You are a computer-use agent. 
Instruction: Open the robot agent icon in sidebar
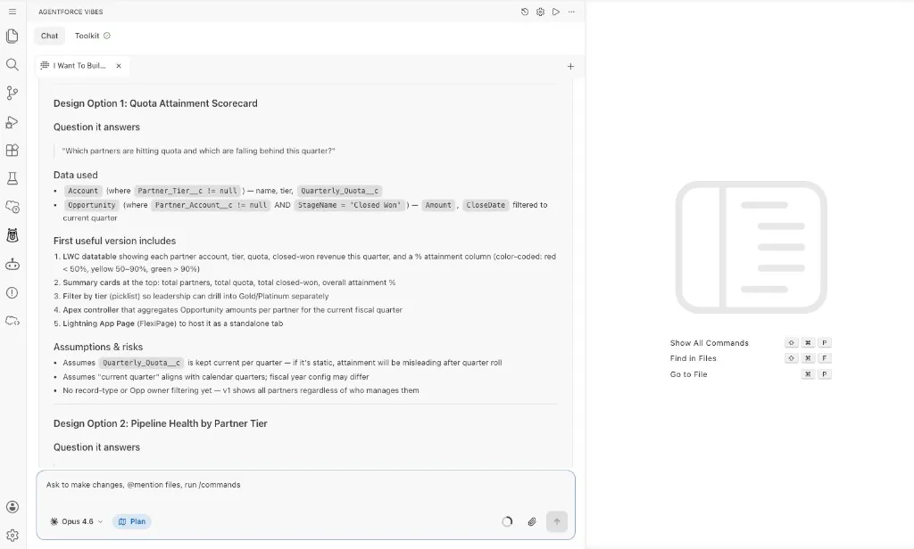tap(12, 265)
